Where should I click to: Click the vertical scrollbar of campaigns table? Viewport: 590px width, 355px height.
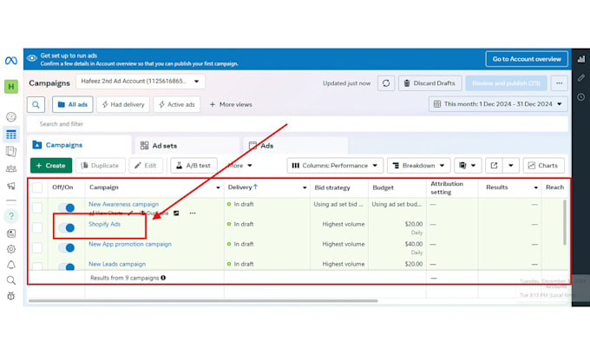click(565, 222)
